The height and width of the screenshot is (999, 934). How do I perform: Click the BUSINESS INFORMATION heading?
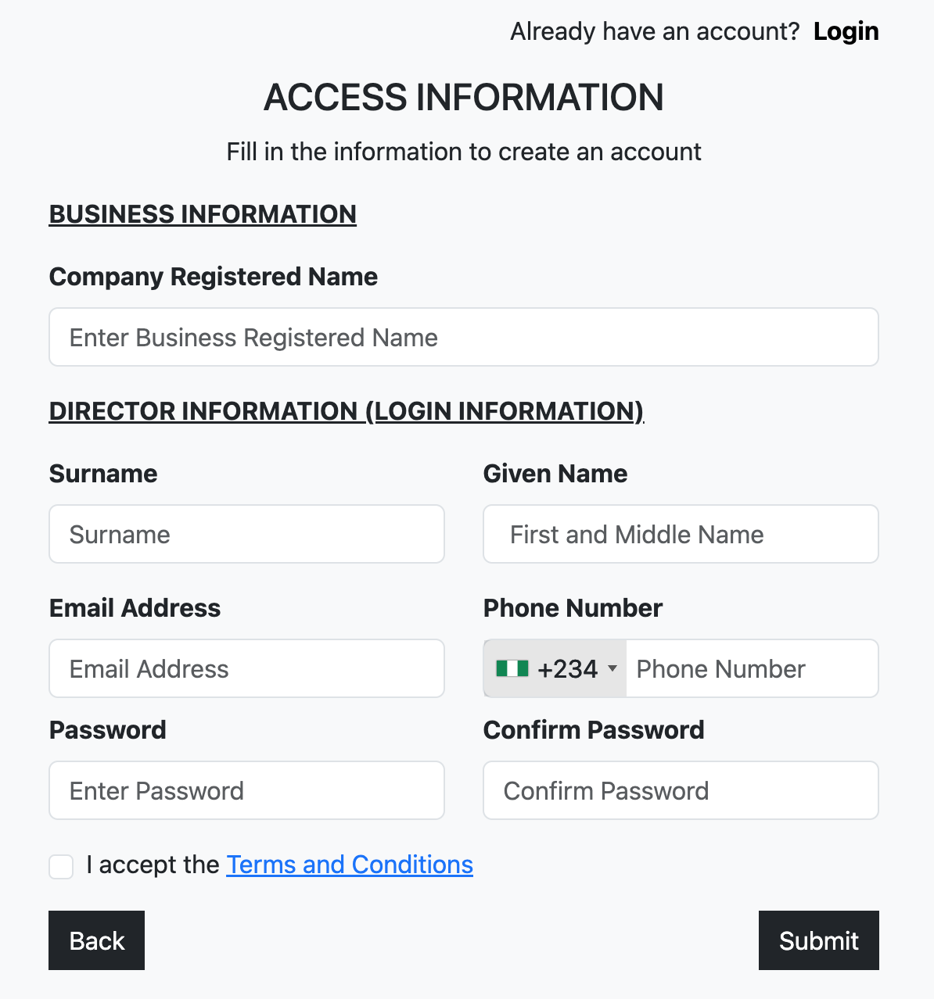(203, 214)
